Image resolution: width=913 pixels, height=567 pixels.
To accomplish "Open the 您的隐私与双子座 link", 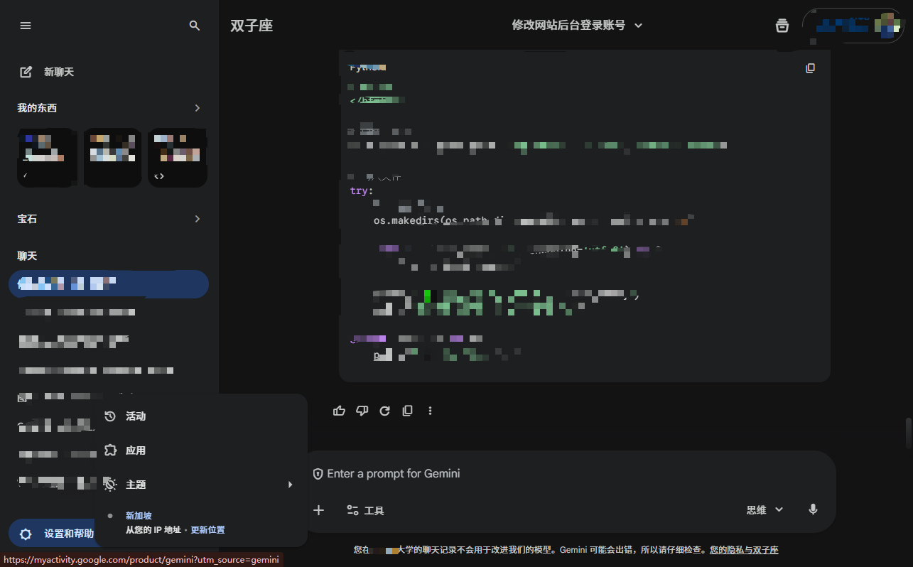I will [x=744, y=550].
